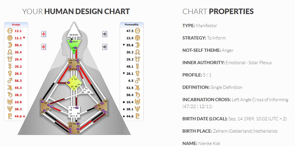Select the Design panel header
The height and width of the screenshot is (146, 295).
point(16,25)
